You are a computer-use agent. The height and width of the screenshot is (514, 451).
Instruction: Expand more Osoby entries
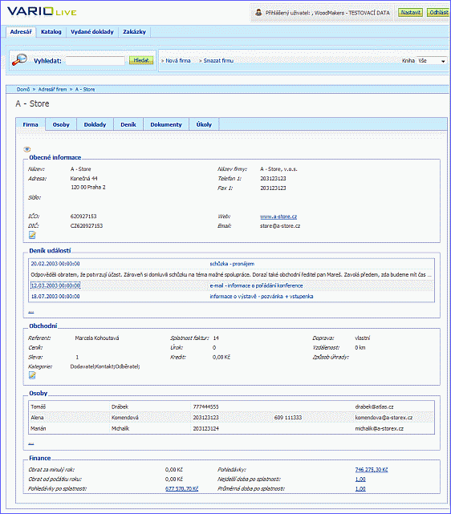(x=31, y=443)
